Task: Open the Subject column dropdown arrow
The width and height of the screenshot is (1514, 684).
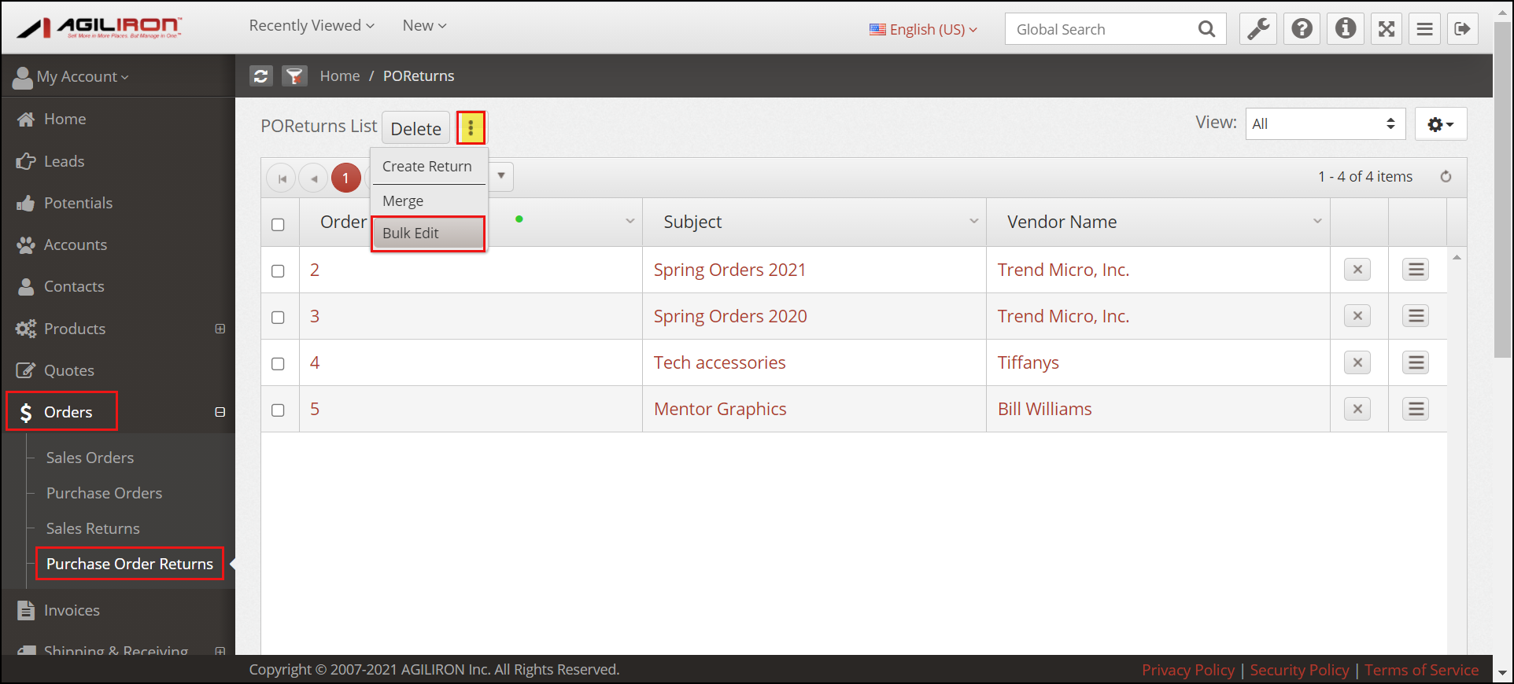Action: pos(973,222)
